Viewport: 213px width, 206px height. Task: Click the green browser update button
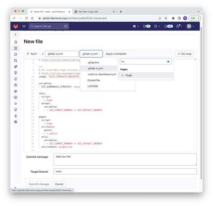pyautogui.click(x=195, y=18)
